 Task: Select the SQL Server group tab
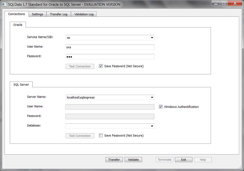click(x=21, y=84)
